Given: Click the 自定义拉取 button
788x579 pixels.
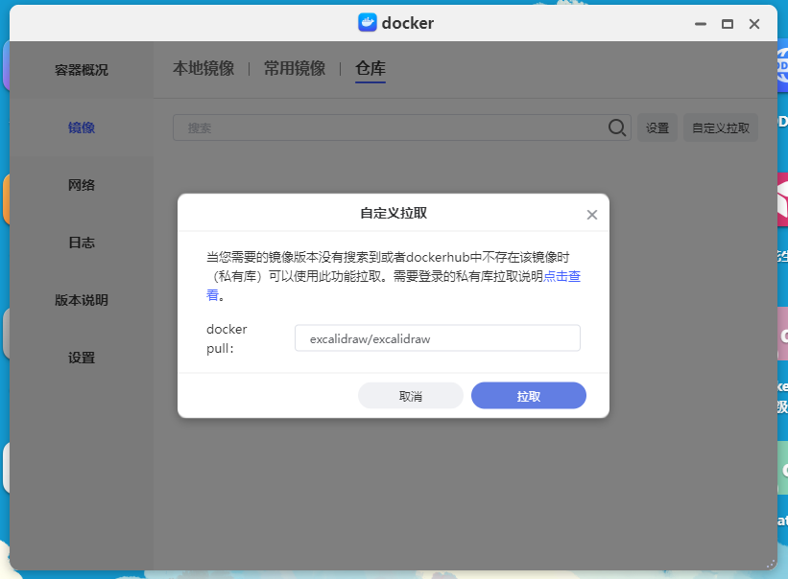Looking at the screenshot, I should tap(721, 127).
